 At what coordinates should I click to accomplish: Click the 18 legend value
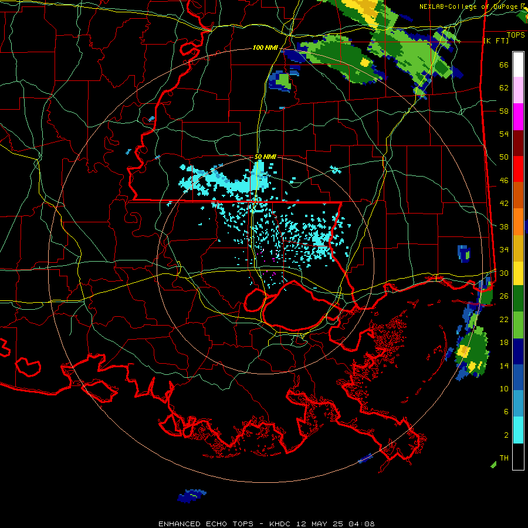504,343
